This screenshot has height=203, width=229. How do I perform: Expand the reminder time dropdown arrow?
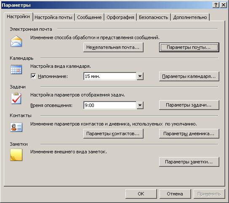pos(140,76)
